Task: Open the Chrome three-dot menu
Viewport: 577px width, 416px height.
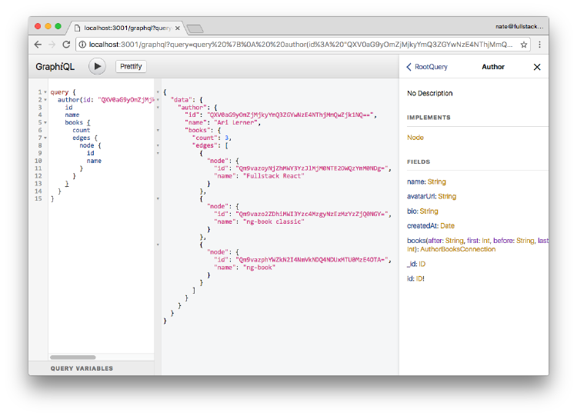Action: point(539,45)
